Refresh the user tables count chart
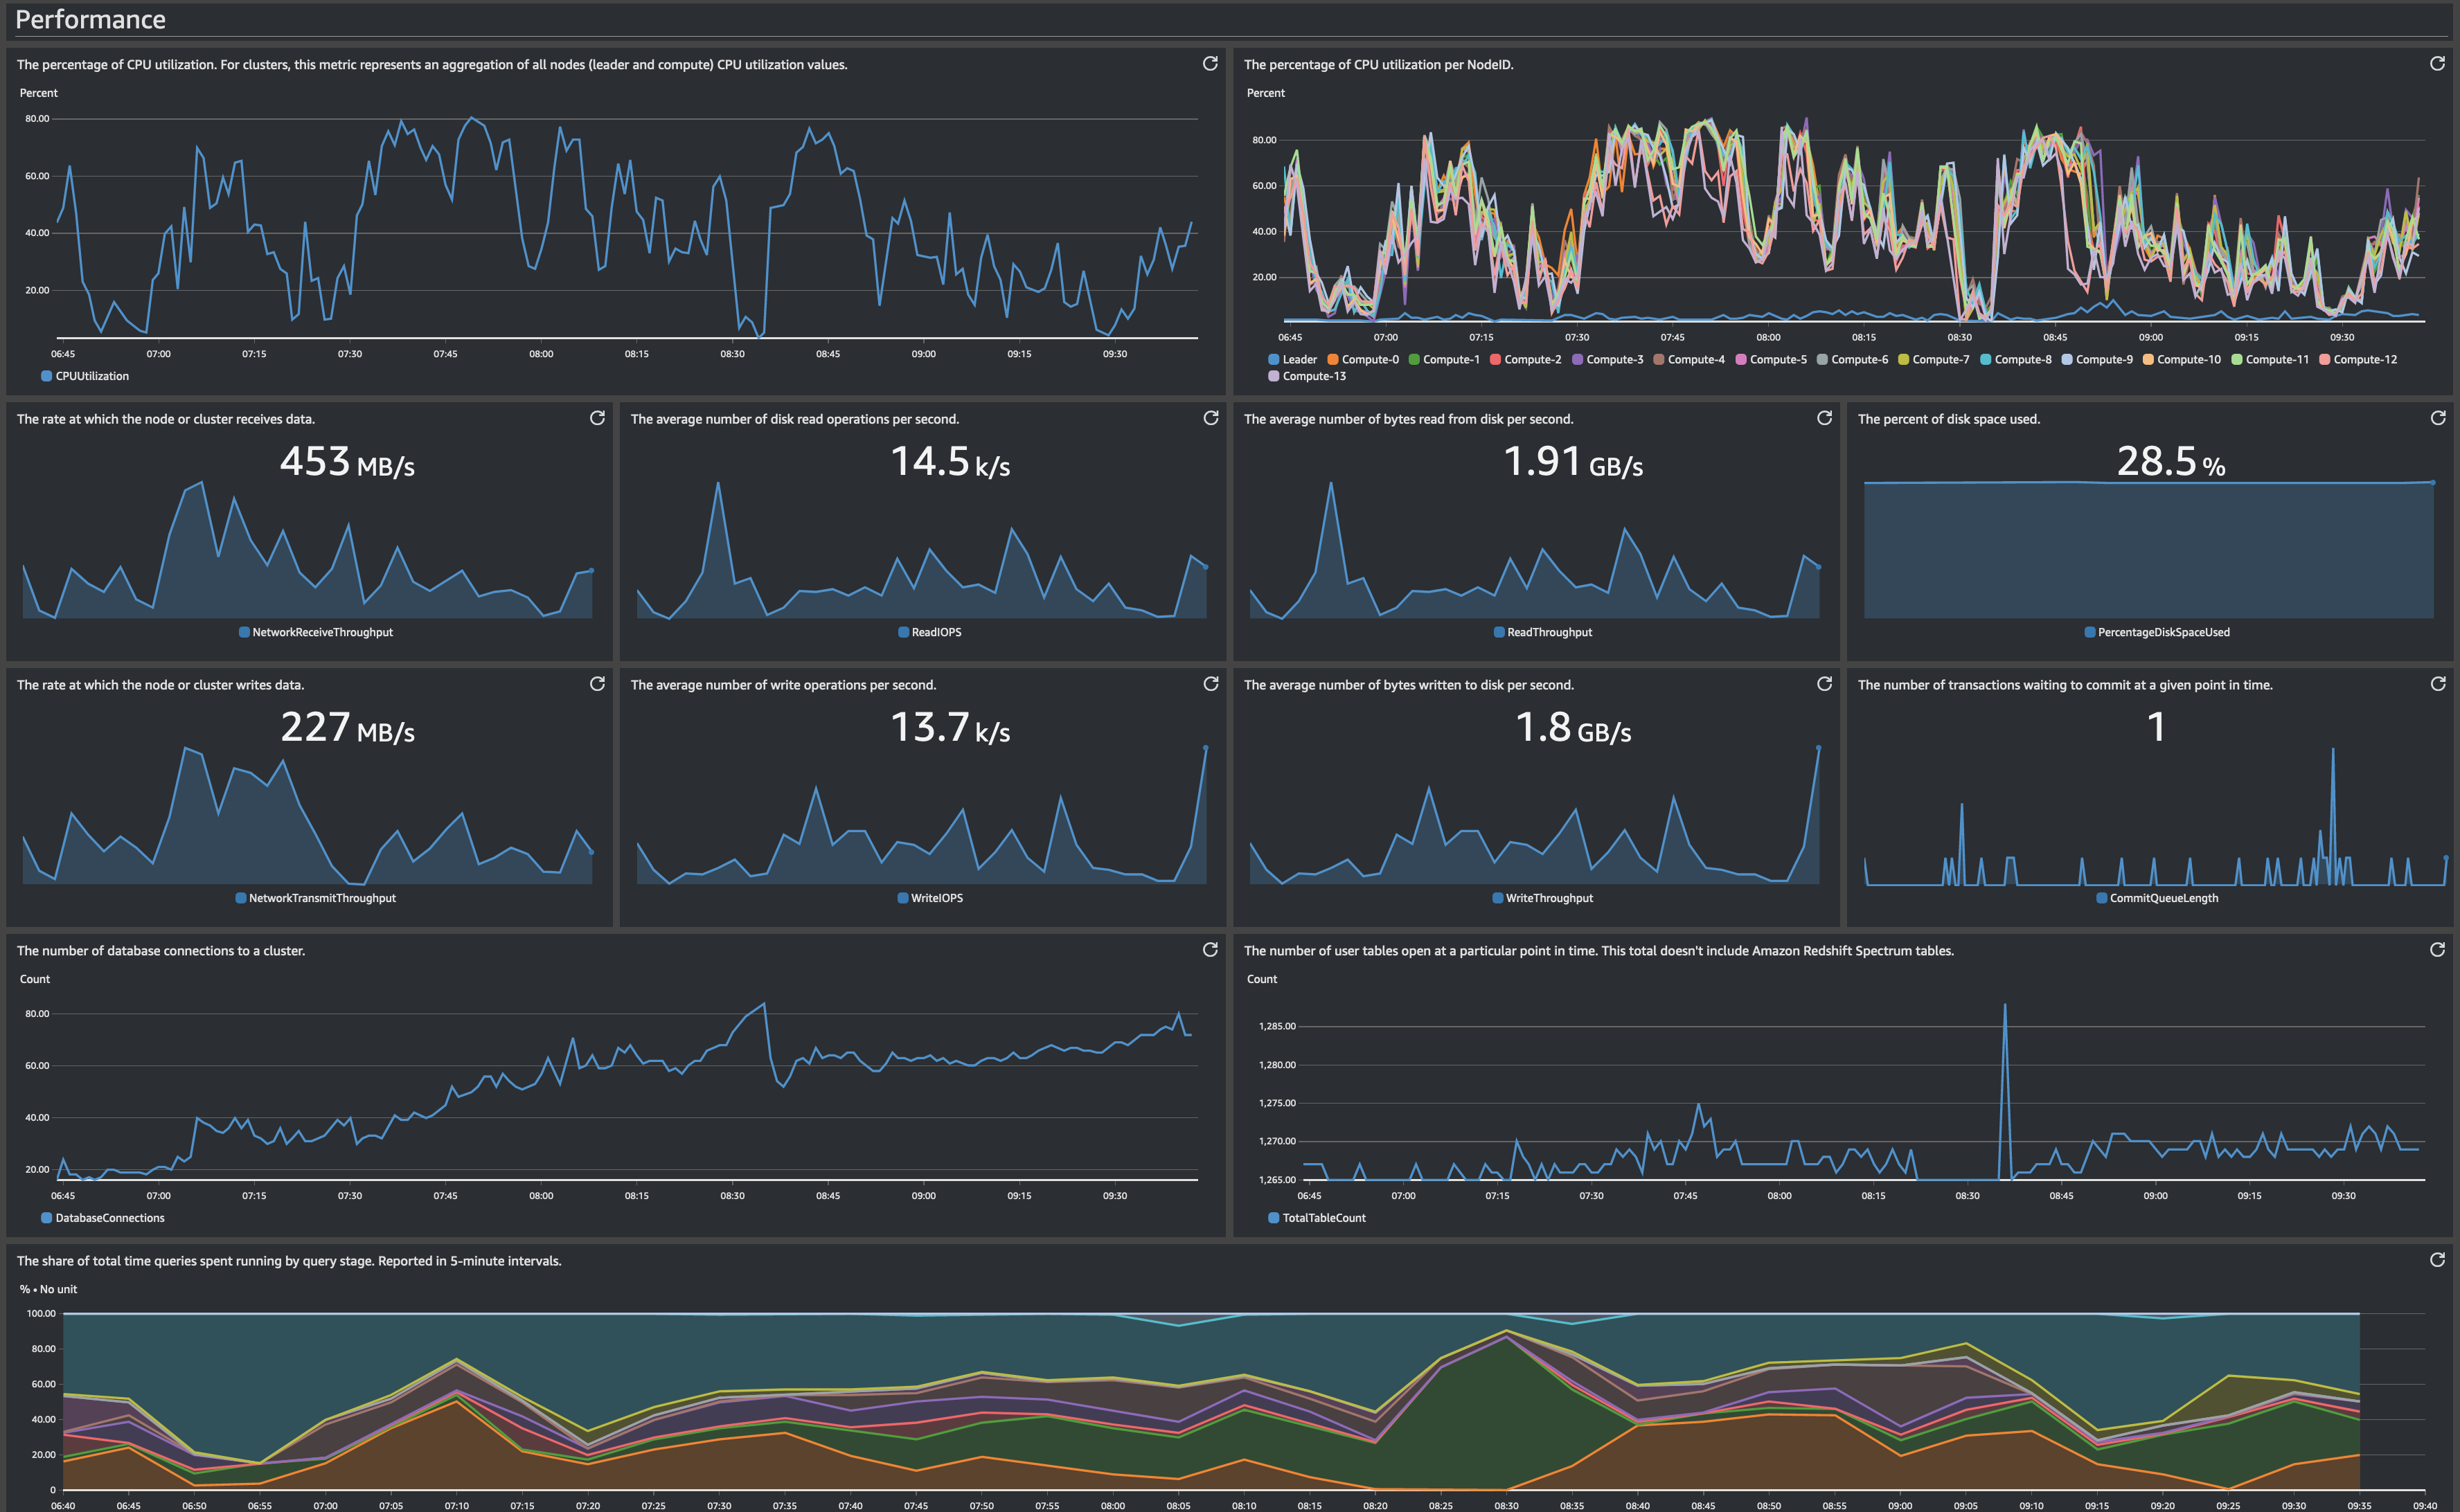 point(2437,950)
